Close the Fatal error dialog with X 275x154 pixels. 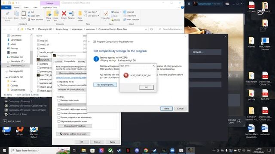point(154,65)
